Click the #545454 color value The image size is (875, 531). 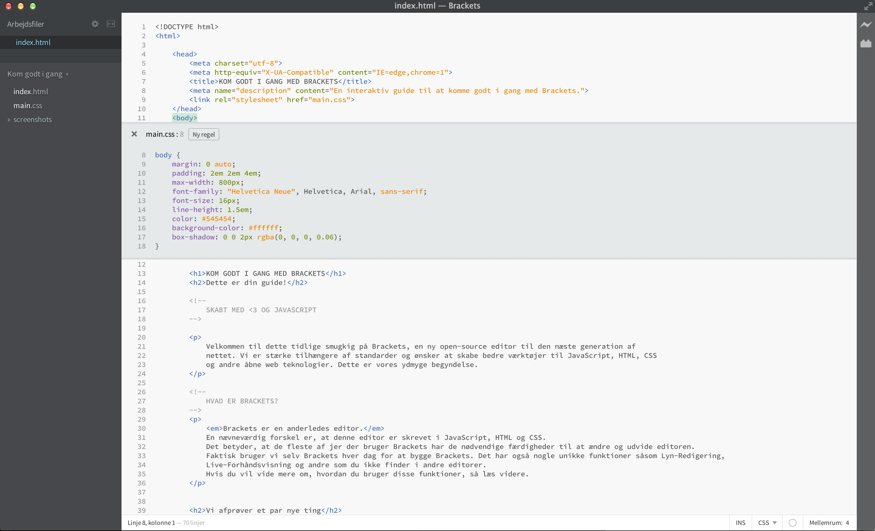(x=216, y=219)
